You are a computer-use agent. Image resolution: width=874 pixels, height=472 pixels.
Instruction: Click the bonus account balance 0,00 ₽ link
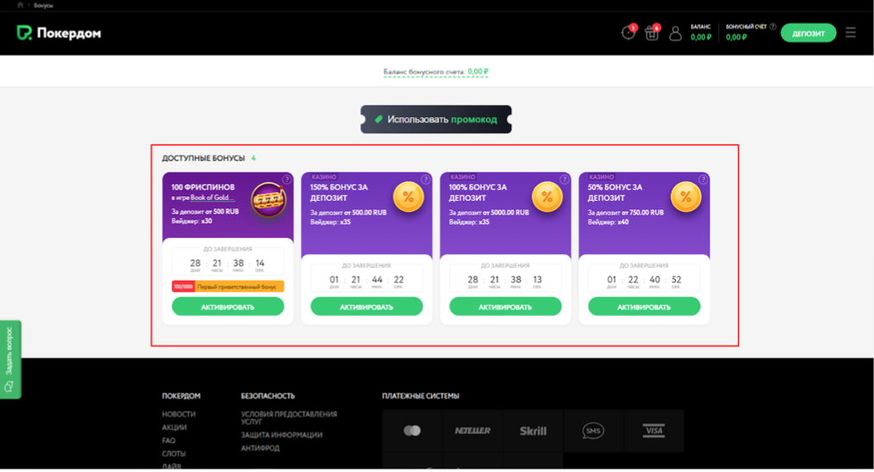click(x=478, y=72)
